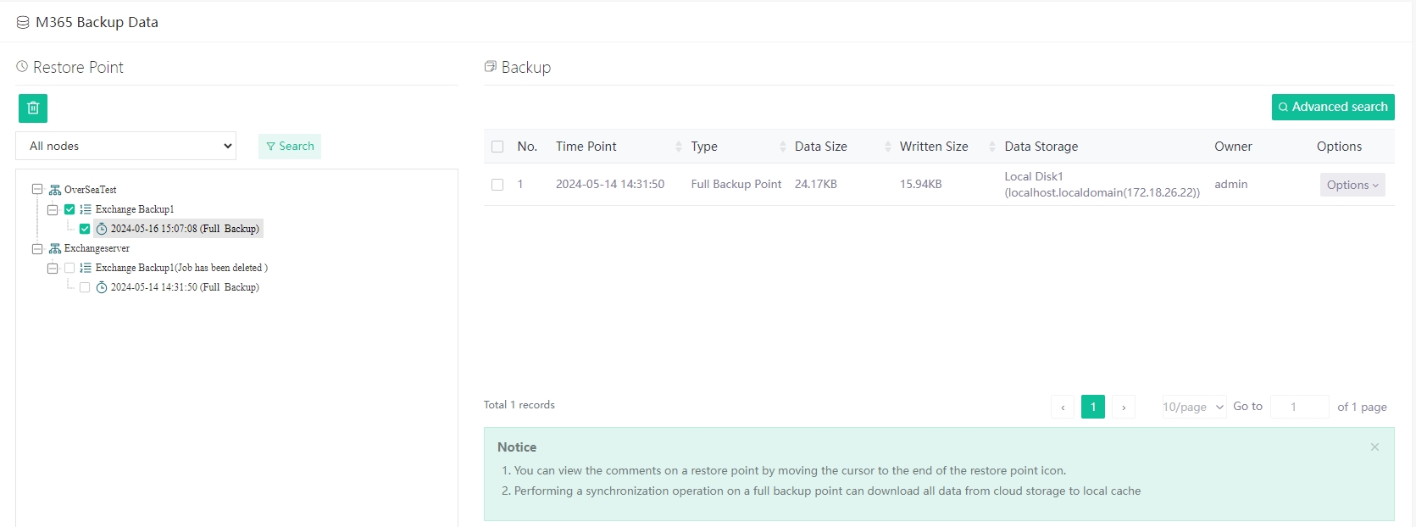Open Options menu for backup row 1
The image size is (1416, 527).
coord(1352,185)
